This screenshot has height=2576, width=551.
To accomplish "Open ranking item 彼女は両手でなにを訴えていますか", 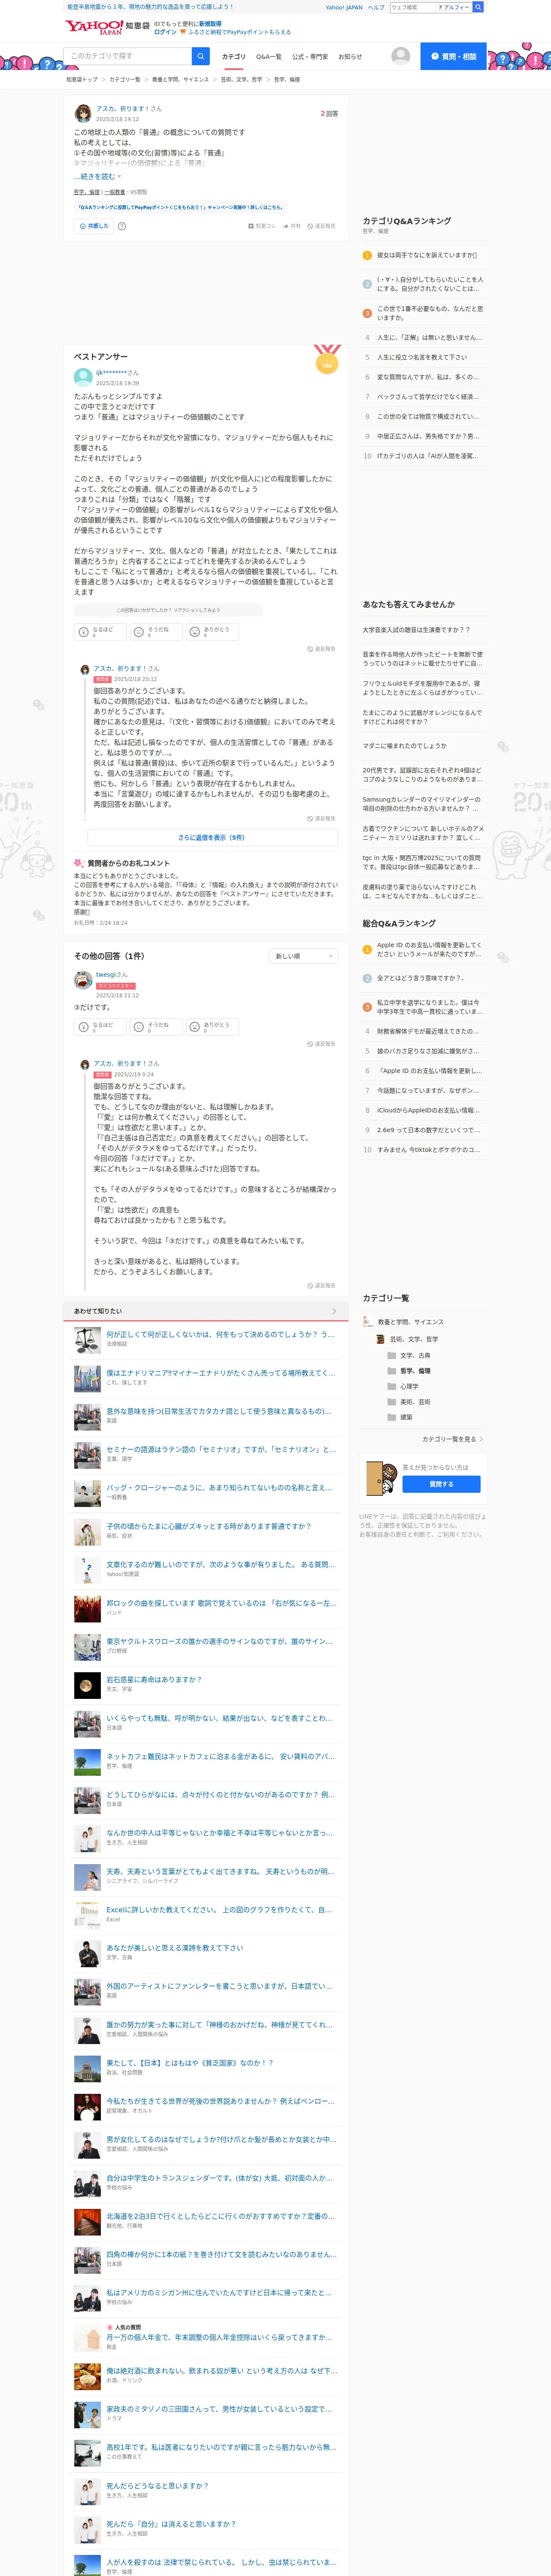I will pyautogui.click(x=427, y=255).
